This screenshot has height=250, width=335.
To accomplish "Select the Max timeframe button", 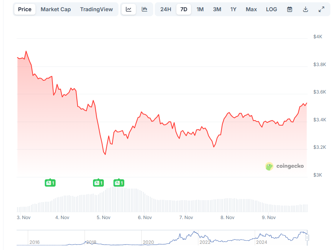I will point(251,9).
